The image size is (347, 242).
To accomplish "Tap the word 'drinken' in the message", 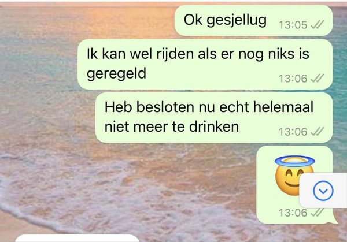I will (x=214, y=126).
